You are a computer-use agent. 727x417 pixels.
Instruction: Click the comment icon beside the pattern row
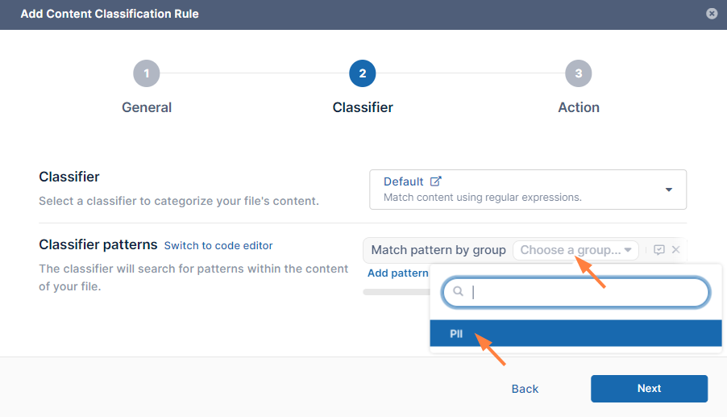(659, 250)
